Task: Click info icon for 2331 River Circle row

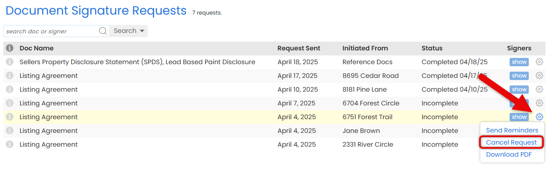Action: (10, 145)
